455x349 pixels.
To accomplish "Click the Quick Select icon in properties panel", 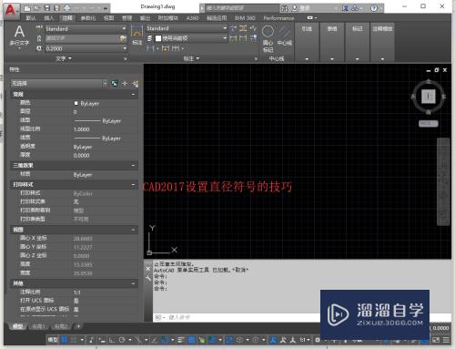I will [136, 84].
